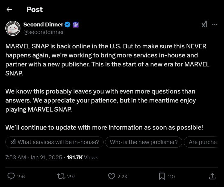224x187 pixels.
Task: Select 'Who is the new publisher?' suggestion
Action: coord(144,142)
